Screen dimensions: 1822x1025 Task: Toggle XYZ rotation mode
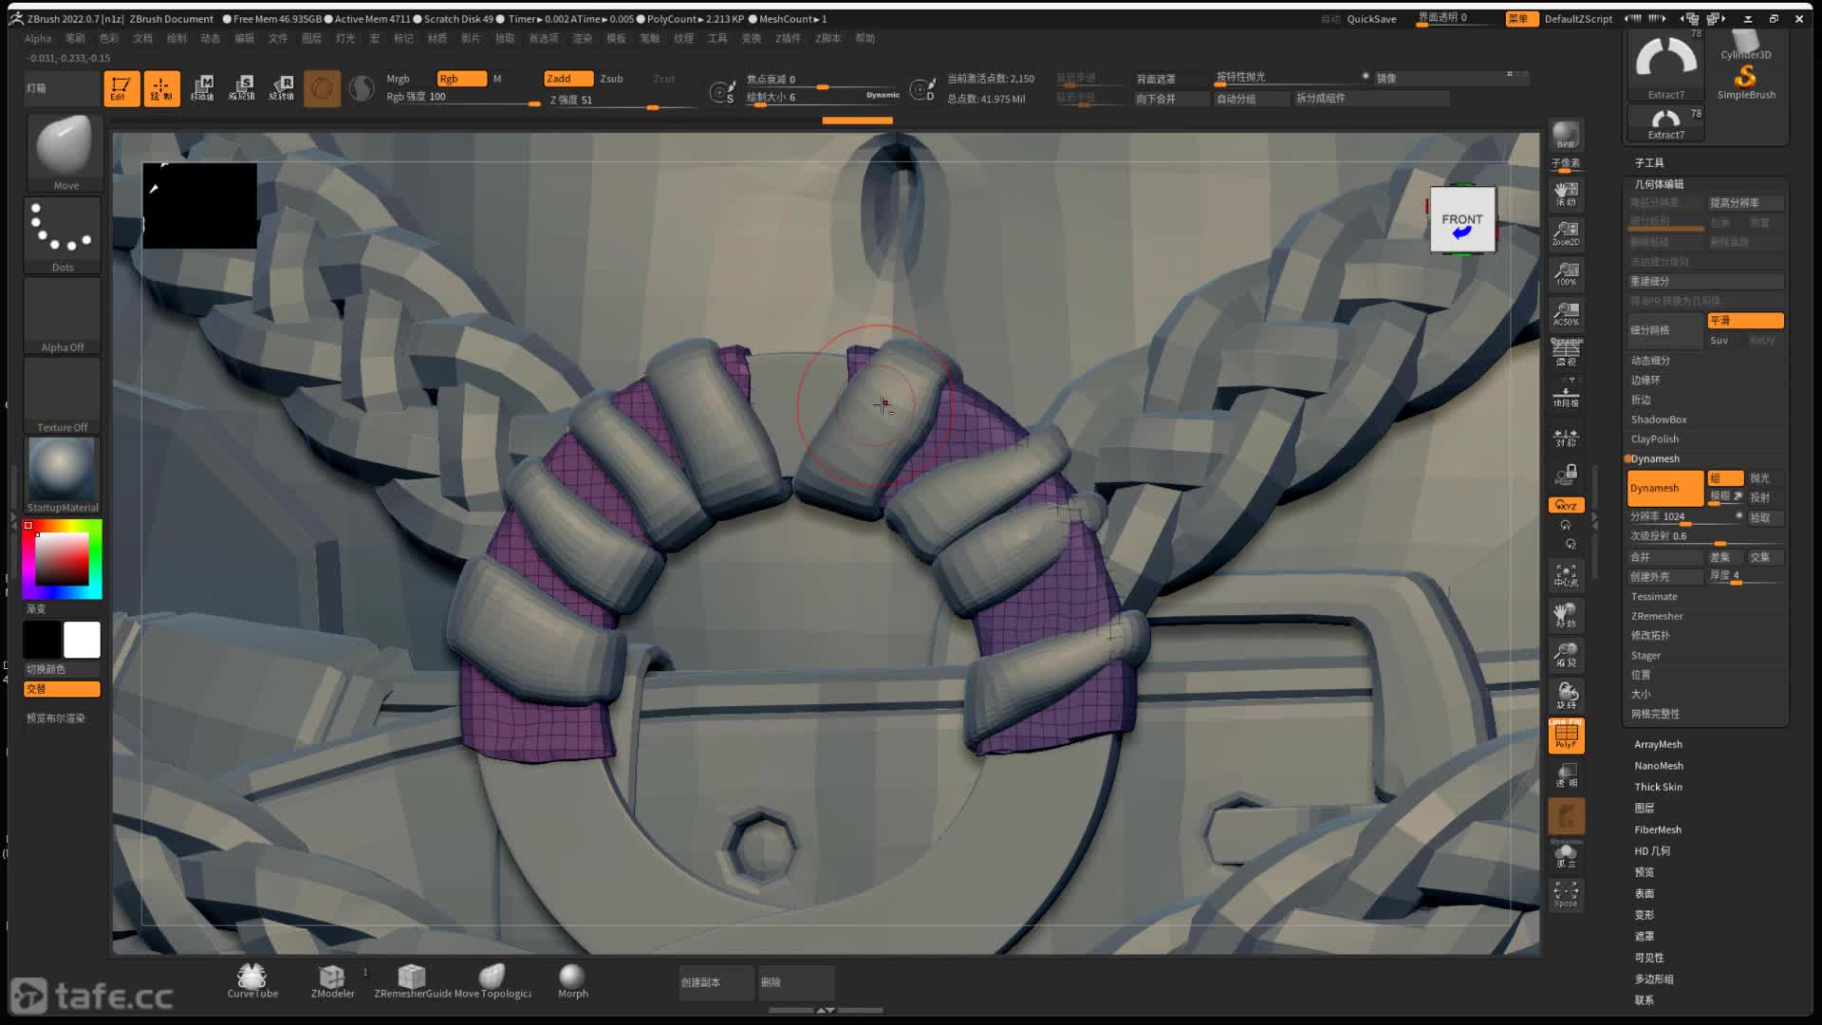[1566, 505]
